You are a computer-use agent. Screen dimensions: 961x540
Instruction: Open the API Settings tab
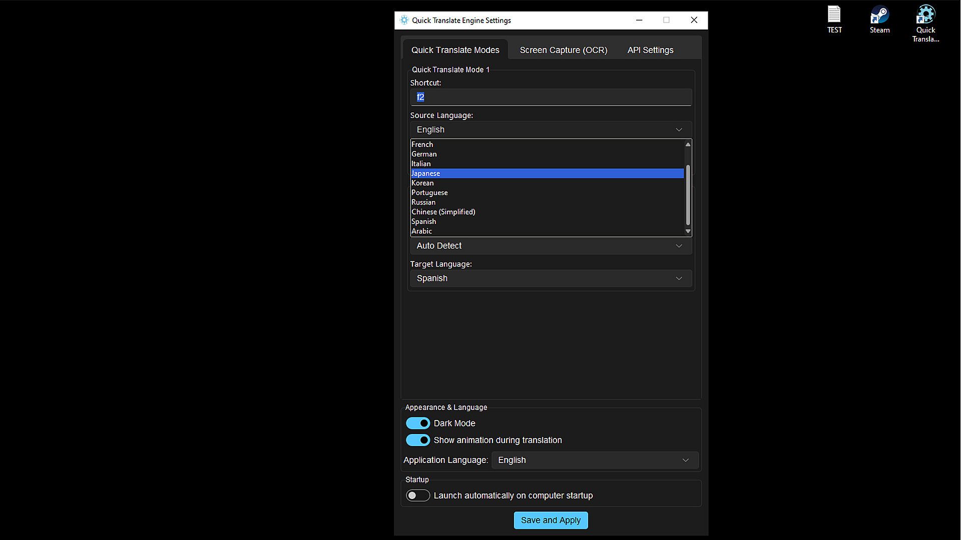[x=650, y=50]
